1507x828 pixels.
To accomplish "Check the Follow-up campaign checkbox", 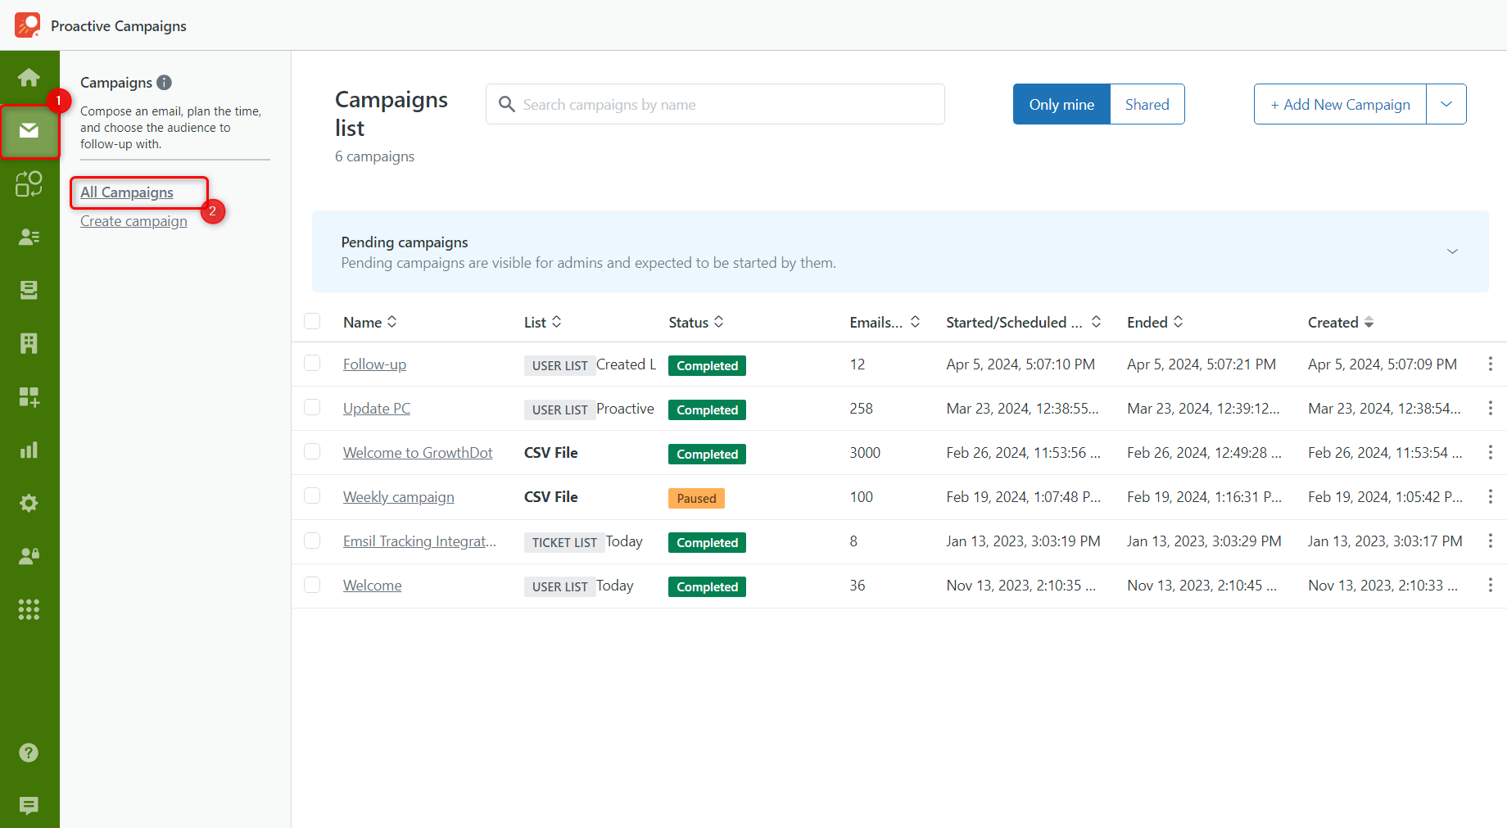I will point(312,363).
